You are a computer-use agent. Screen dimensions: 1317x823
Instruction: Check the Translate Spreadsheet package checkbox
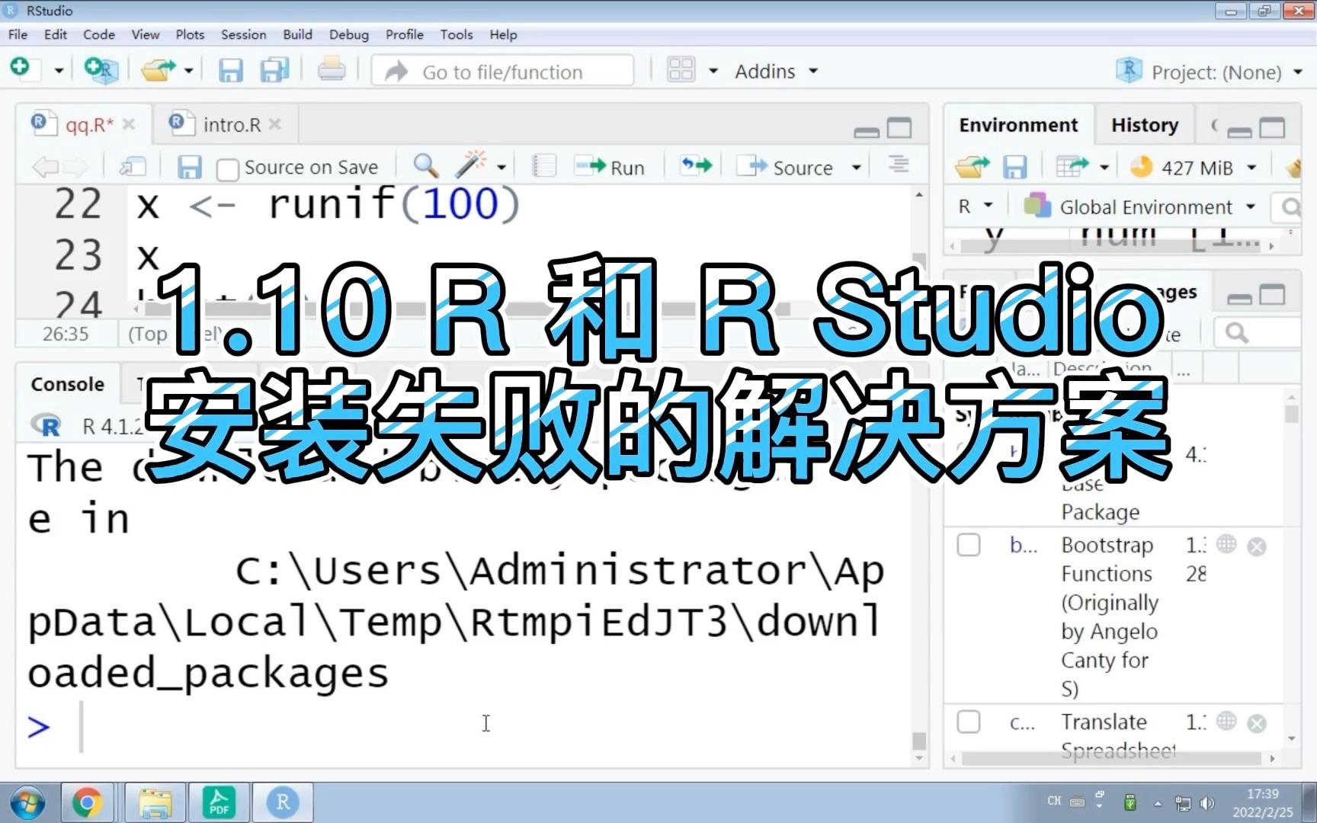click(969, 722)
